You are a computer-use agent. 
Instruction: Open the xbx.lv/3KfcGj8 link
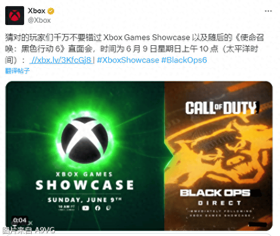61,60
